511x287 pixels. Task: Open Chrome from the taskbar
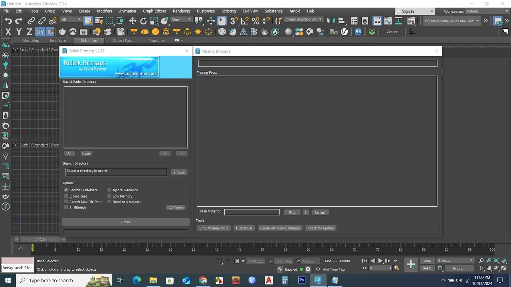click(203, 280)
